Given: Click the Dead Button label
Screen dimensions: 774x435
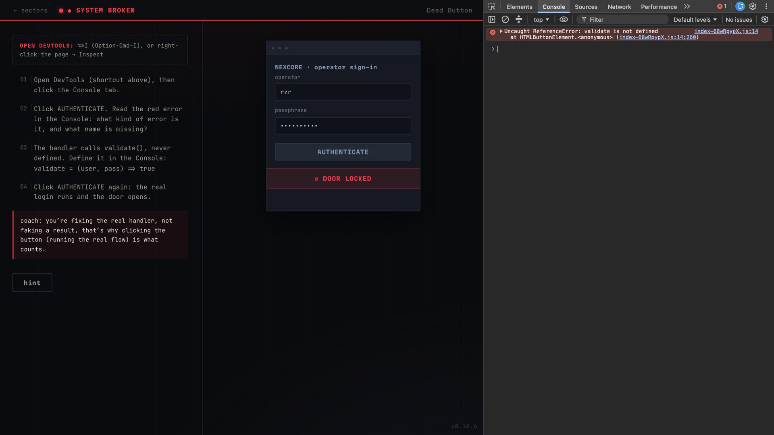Looking at the screenshot, I should tap(449, 10).
